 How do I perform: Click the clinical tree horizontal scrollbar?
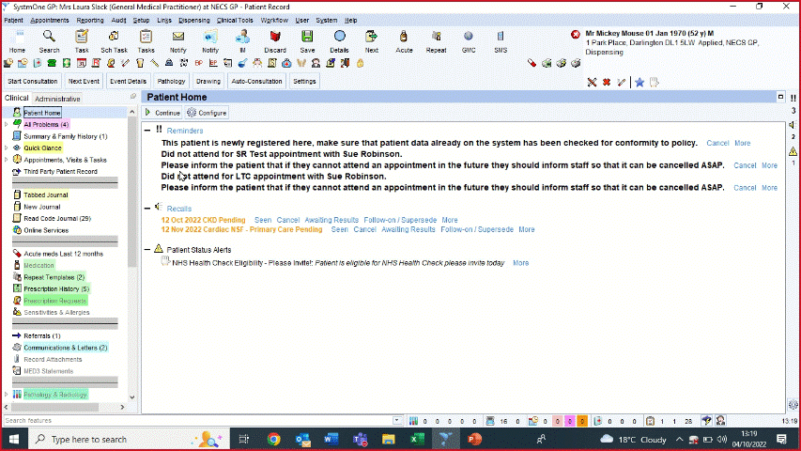[x=54, y=407]
